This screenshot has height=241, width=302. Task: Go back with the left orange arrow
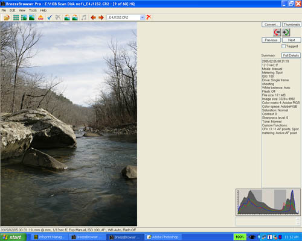93,17
